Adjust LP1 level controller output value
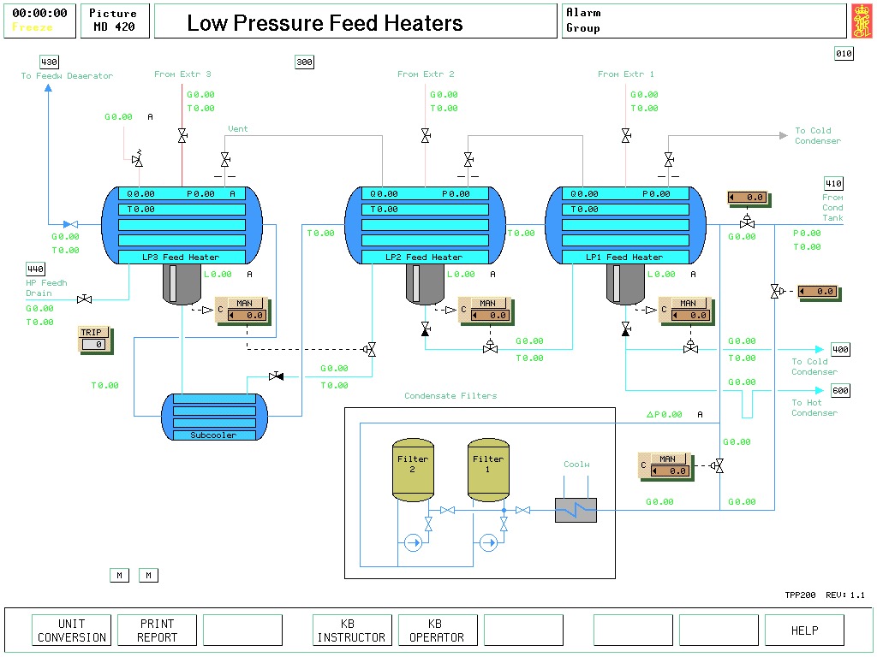 (690, 316)
